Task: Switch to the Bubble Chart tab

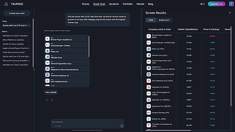Action: click(164, 20)
